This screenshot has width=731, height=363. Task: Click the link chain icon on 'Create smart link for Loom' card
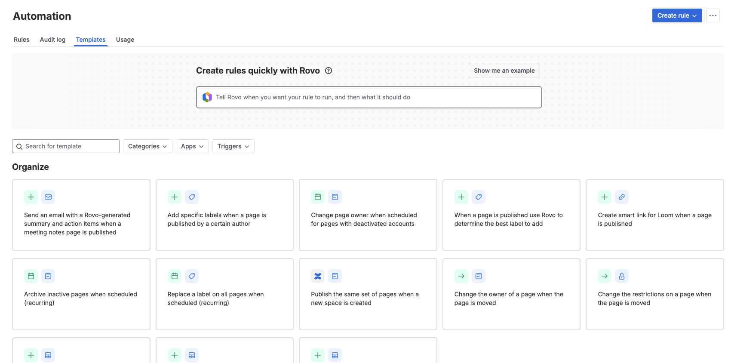[x=622, y=197]
